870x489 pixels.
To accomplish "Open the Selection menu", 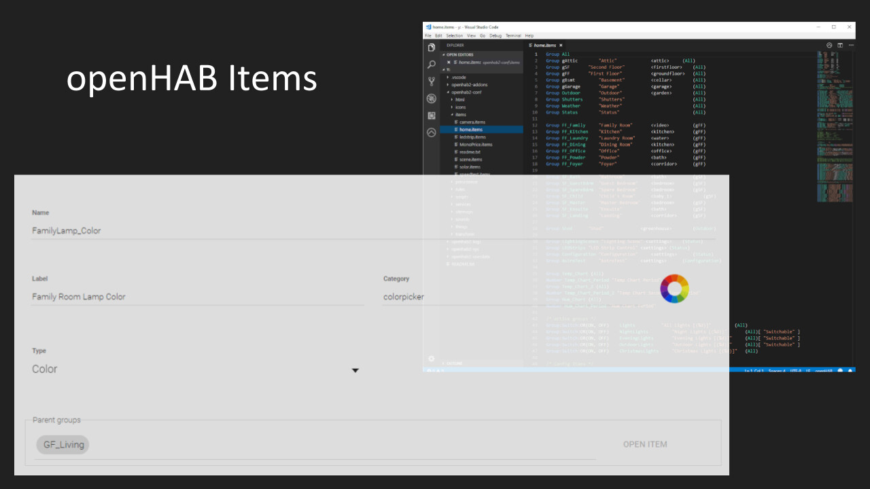I will coord(455,35).
